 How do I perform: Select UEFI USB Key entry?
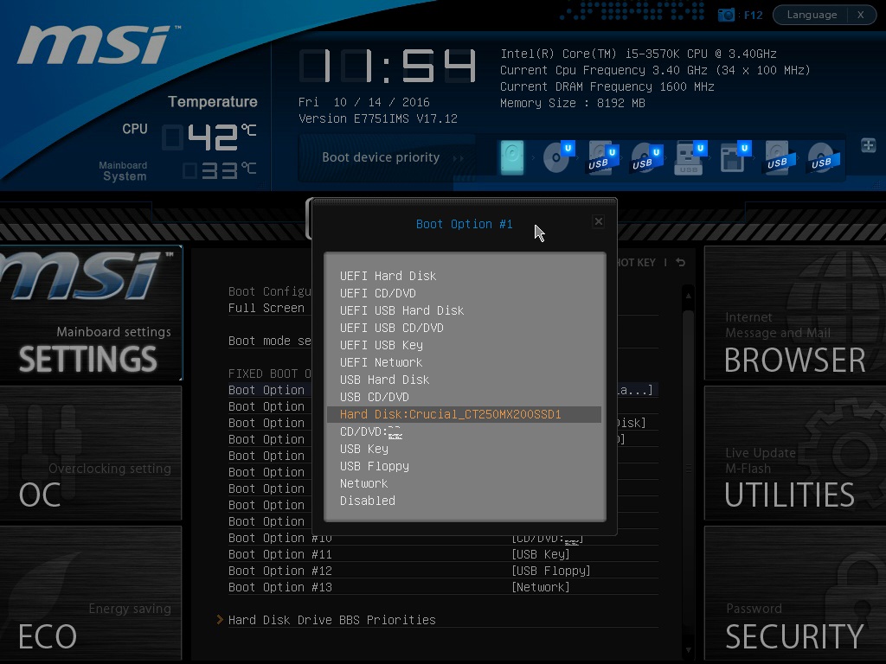pyautogui.click(x=465, y=345)
